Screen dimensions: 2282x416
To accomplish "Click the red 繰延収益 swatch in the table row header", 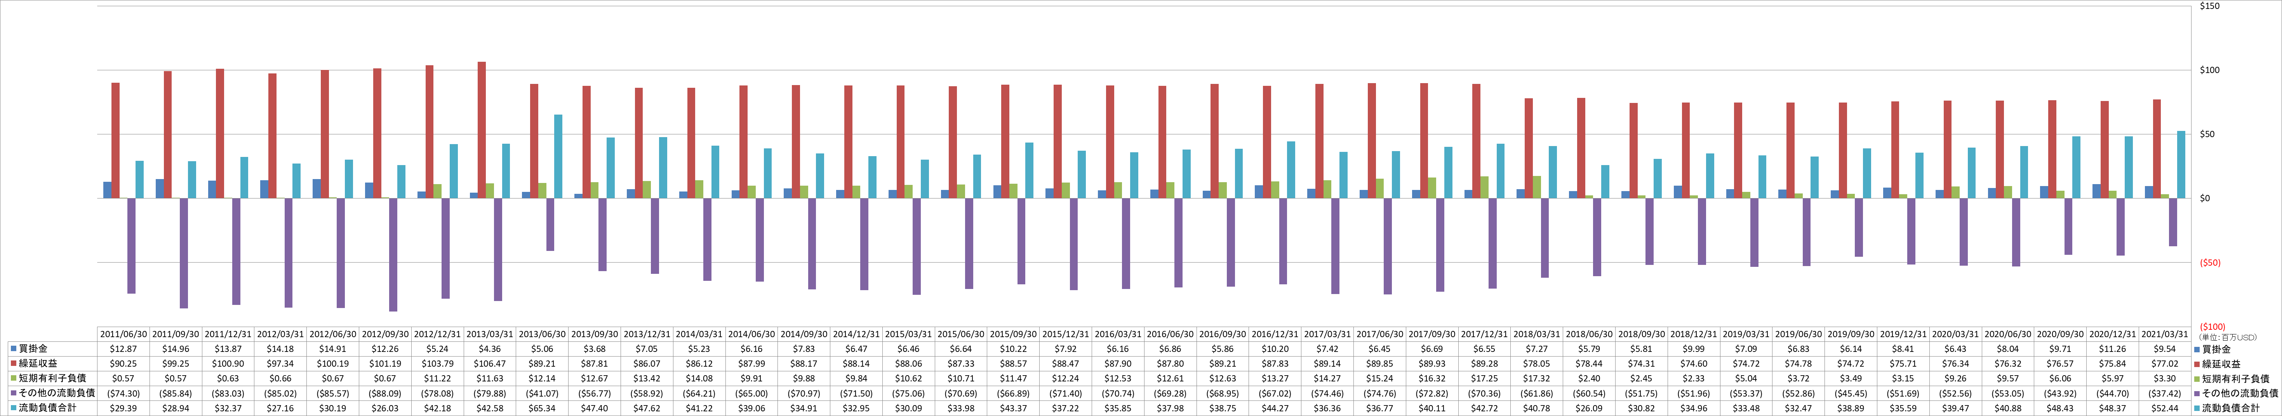I will tap(13, 364).
